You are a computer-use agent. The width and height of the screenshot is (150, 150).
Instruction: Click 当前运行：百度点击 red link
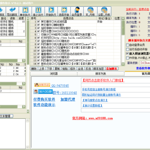tap(137, 9)
